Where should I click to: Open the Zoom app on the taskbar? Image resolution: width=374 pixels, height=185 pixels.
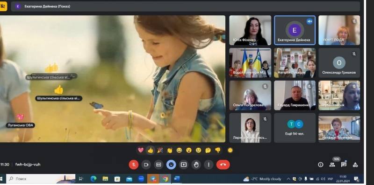pos(141,179)
